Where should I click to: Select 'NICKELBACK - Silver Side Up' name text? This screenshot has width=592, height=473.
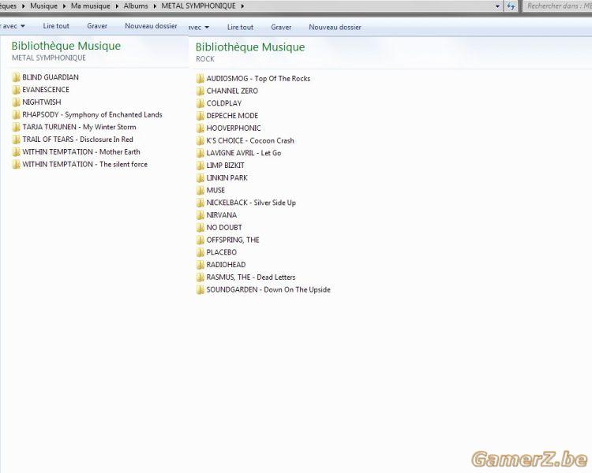pos(251,203)
